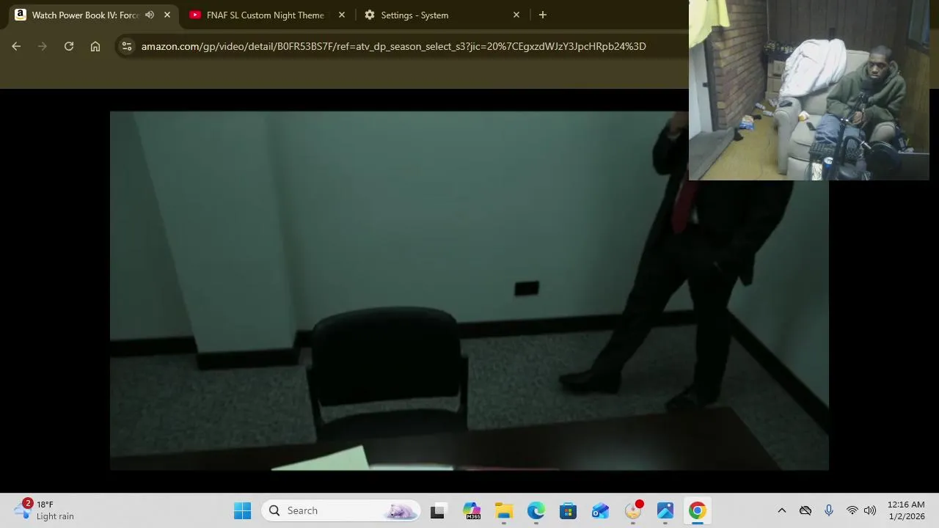Open the clock showing 12:16 AM
The image size is (939, 528).
point(906,510)
